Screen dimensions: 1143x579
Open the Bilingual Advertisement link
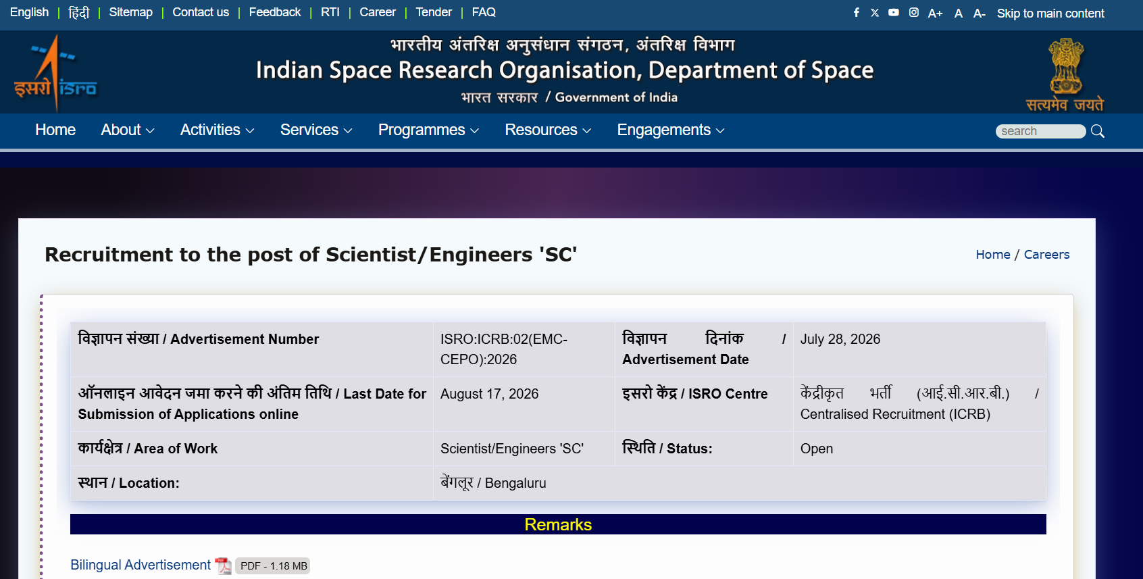(x=141, y=565)
